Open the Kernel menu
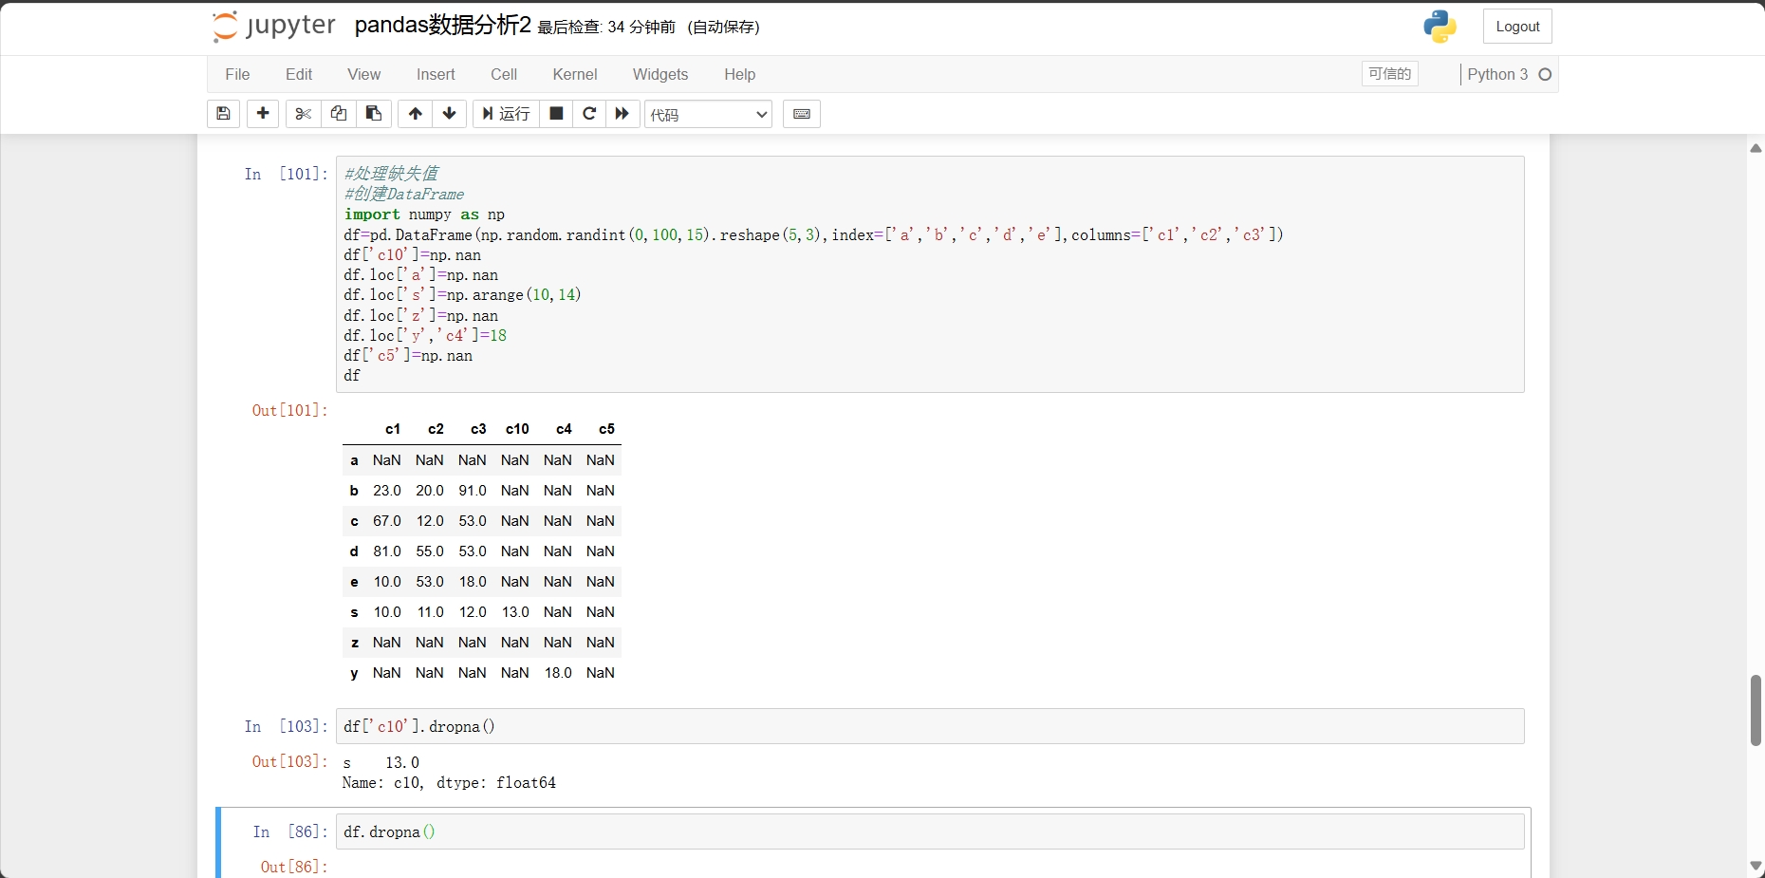Viewport: 1765px width, 878px height. click(575, 74)
